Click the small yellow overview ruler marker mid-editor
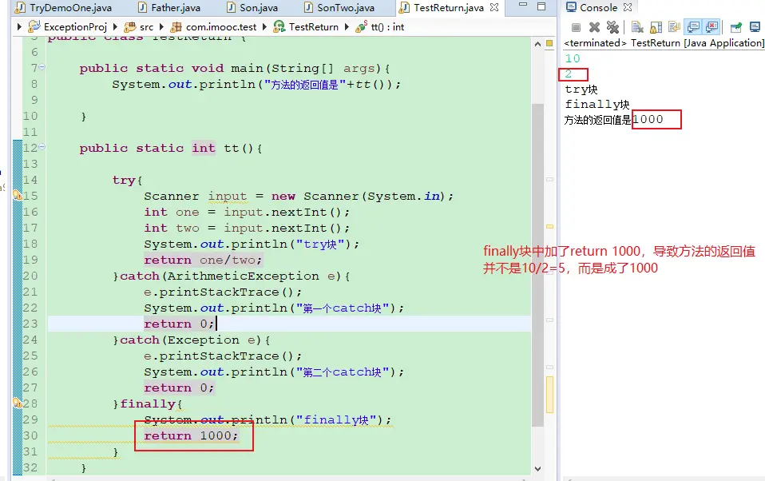Screen dimensions: 765x481 (x=550, y=227)
